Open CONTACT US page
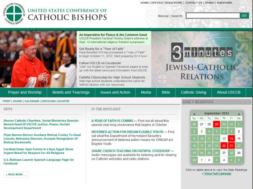Screen dimensions: 253x189 (194, 3)
